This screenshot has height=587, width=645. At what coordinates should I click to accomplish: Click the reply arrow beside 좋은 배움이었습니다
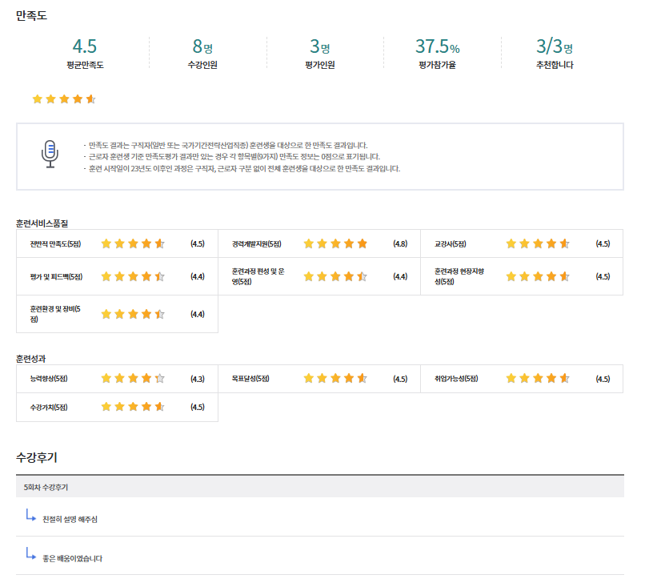[30, 553]
